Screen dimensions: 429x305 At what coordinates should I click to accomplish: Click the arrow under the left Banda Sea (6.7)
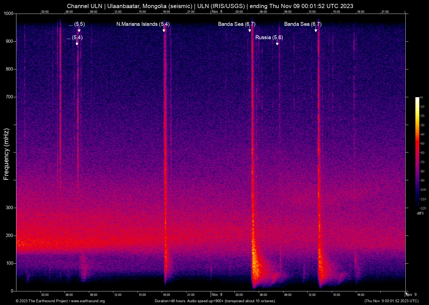[x=250, y=29]
